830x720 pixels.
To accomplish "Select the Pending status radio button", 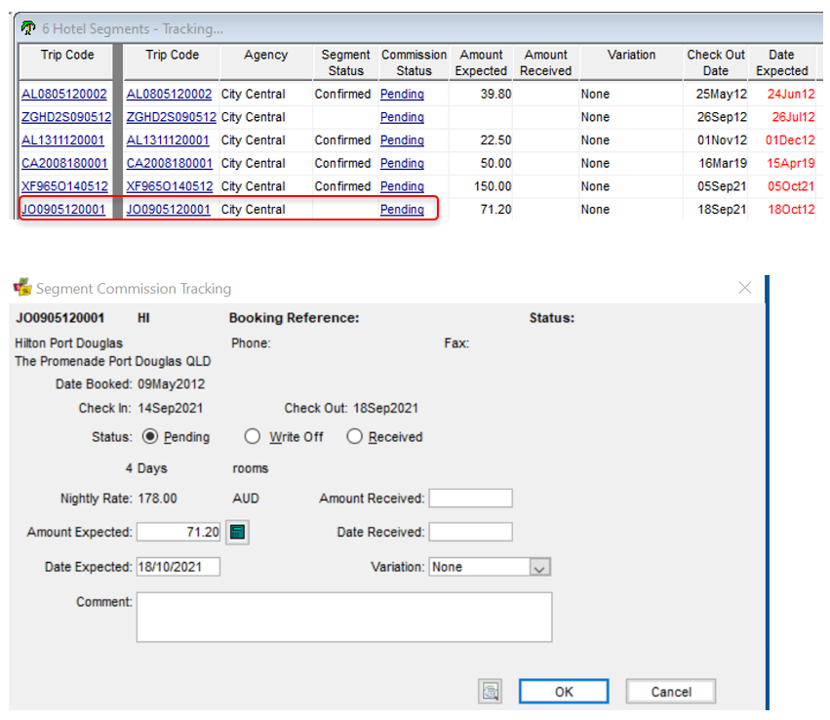I will [150, 437].
